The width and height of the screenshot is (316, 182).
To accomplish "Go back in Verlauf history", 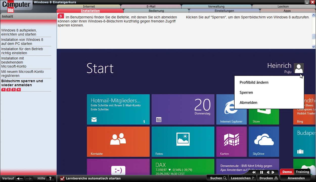I will 19,178.
